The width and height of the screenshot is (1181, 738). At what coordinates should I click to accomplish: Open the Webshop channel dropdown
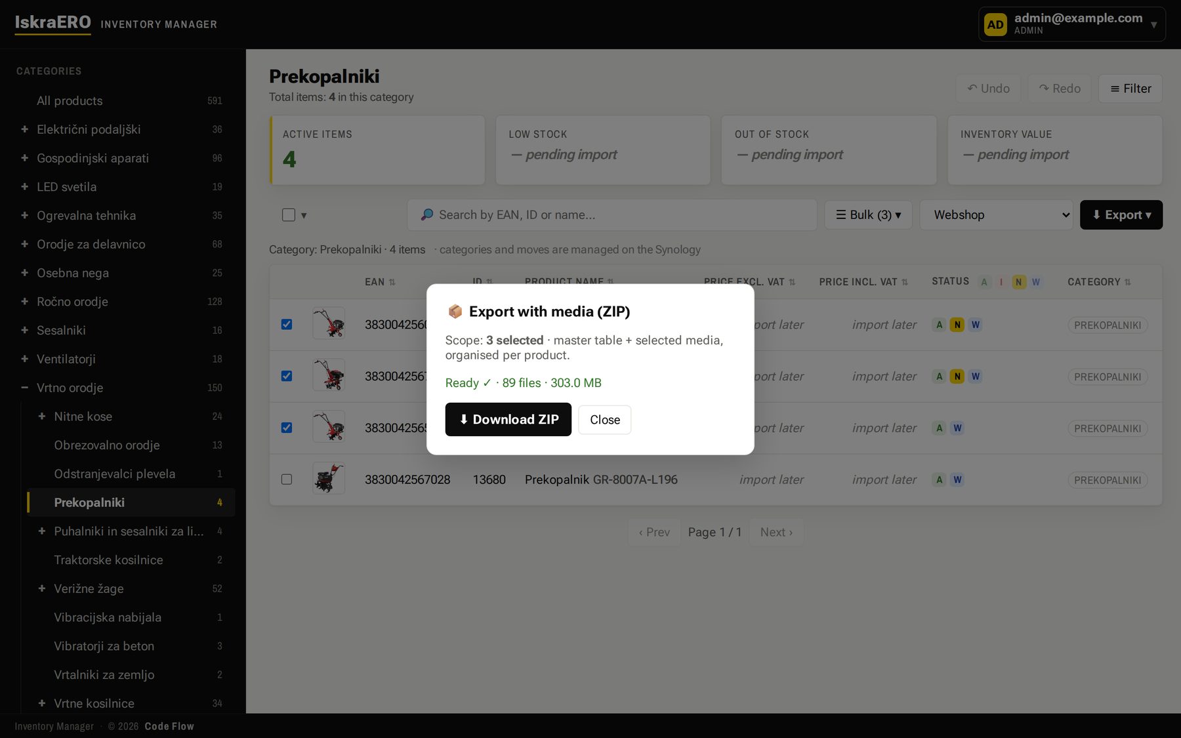click(996, 215)
